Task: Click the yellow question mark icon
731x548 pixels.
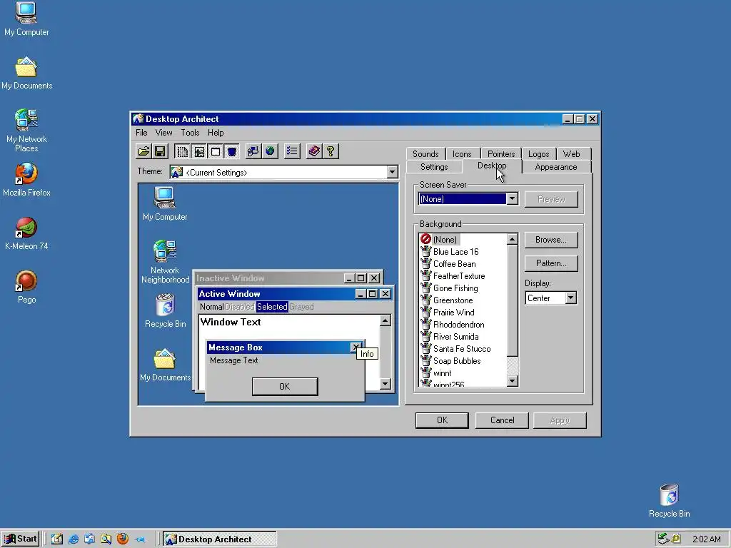Action: click(331, 151)
